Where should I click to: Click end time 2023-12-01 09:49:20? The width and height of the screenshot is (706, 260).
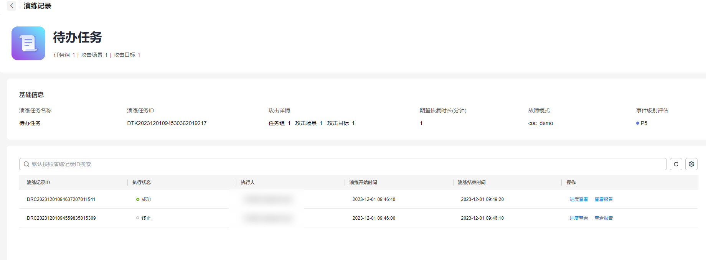pyautogui.click(x=482, y=199)
